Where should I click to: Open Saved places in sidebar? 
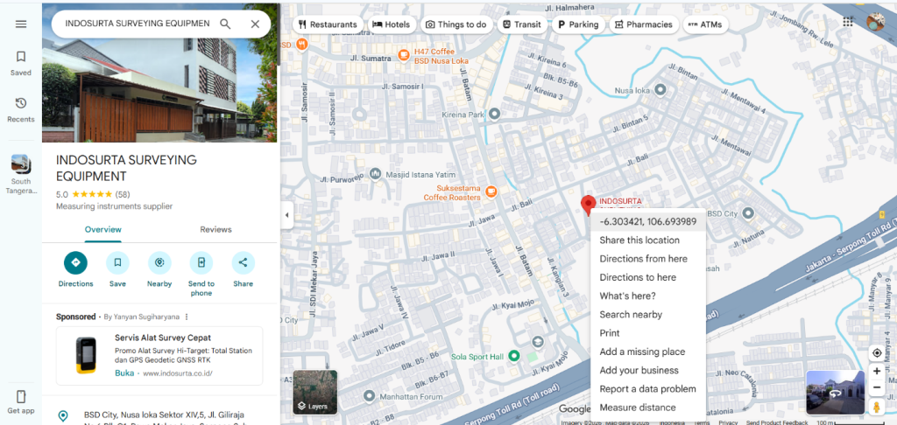pyautogui.click(x=21, y=63)
